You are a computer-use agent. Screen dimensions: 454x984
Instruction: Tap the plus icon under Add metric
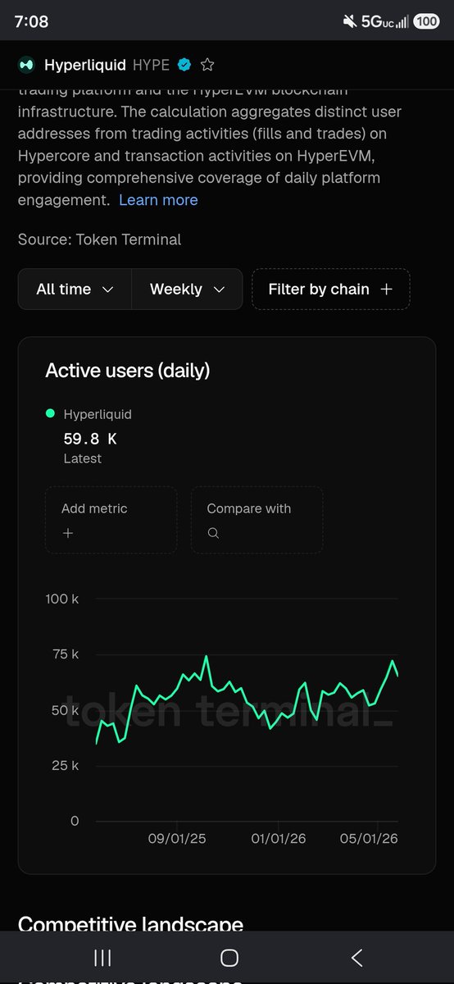pyautogui.click(x=68, y=533)
